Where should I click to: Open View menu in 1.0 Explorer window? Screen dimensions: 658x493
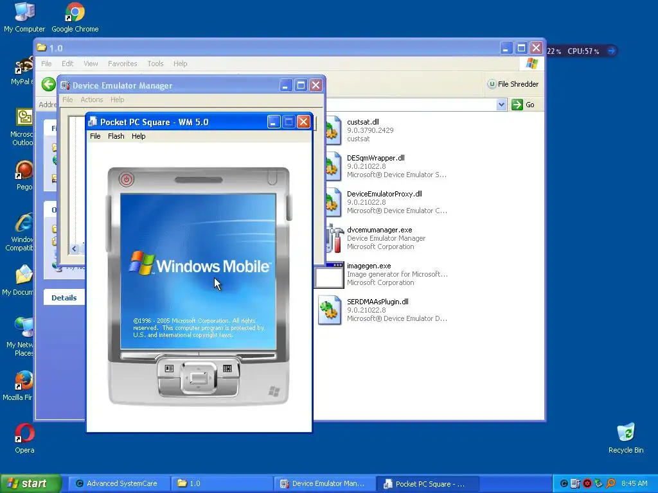tap(91, 64)
